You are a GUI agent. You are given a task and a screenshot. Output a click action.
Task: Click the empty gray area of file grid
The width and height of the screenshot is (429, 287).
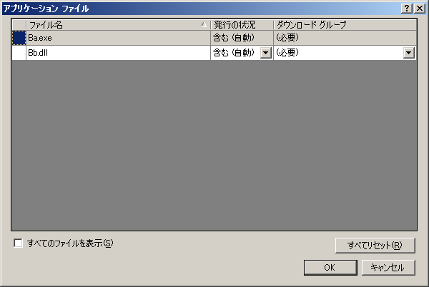coord(214,145)
